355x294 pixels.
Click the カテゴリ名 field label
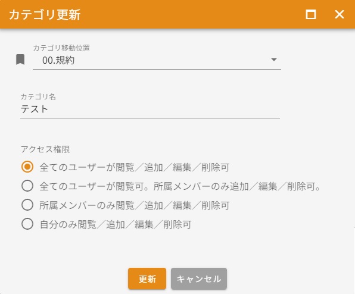click(x=38, y=97)
